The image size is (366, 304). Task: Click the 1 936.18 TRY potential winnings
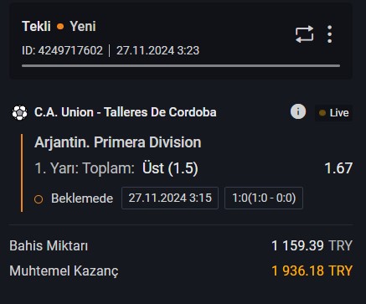tap(312, 271)
